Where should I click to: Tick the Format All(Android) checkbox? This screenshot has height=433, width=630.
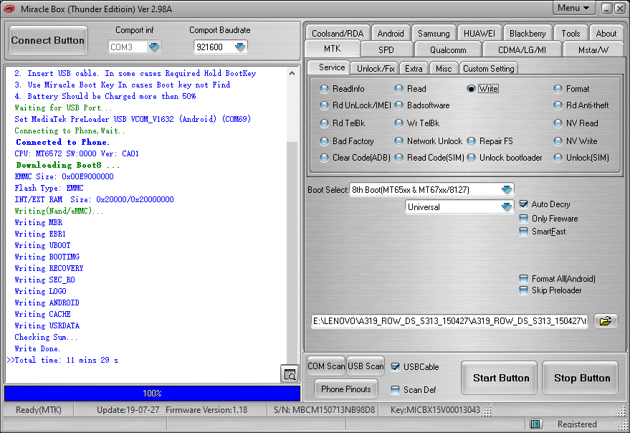click(x=523, y=279)
